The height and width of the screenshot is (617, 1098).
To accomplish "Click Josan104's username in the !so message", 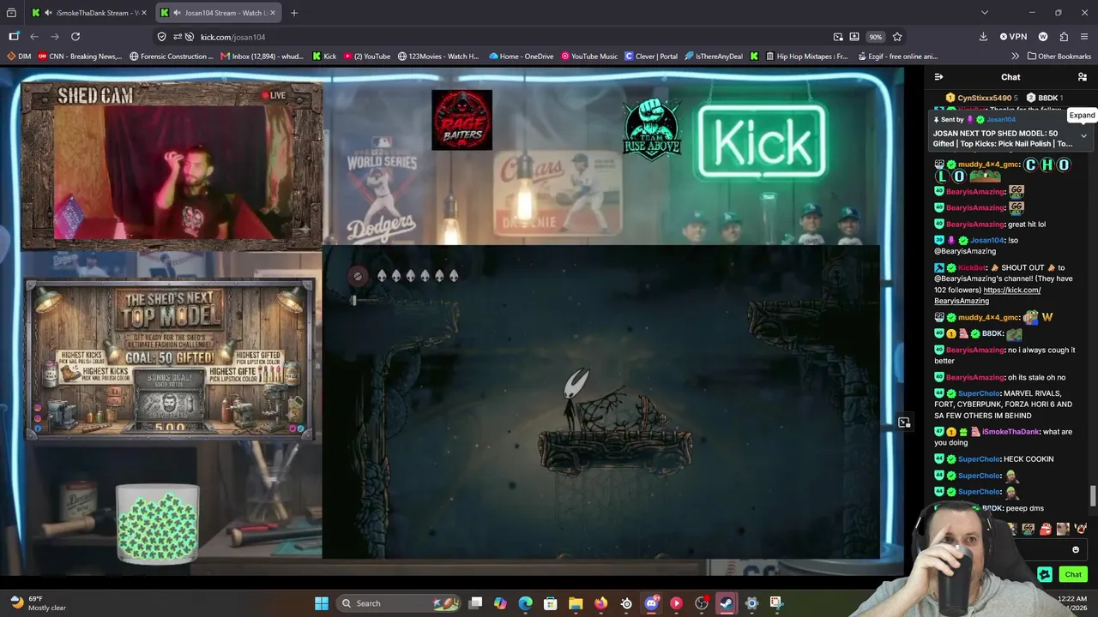I will click(986, 241).
